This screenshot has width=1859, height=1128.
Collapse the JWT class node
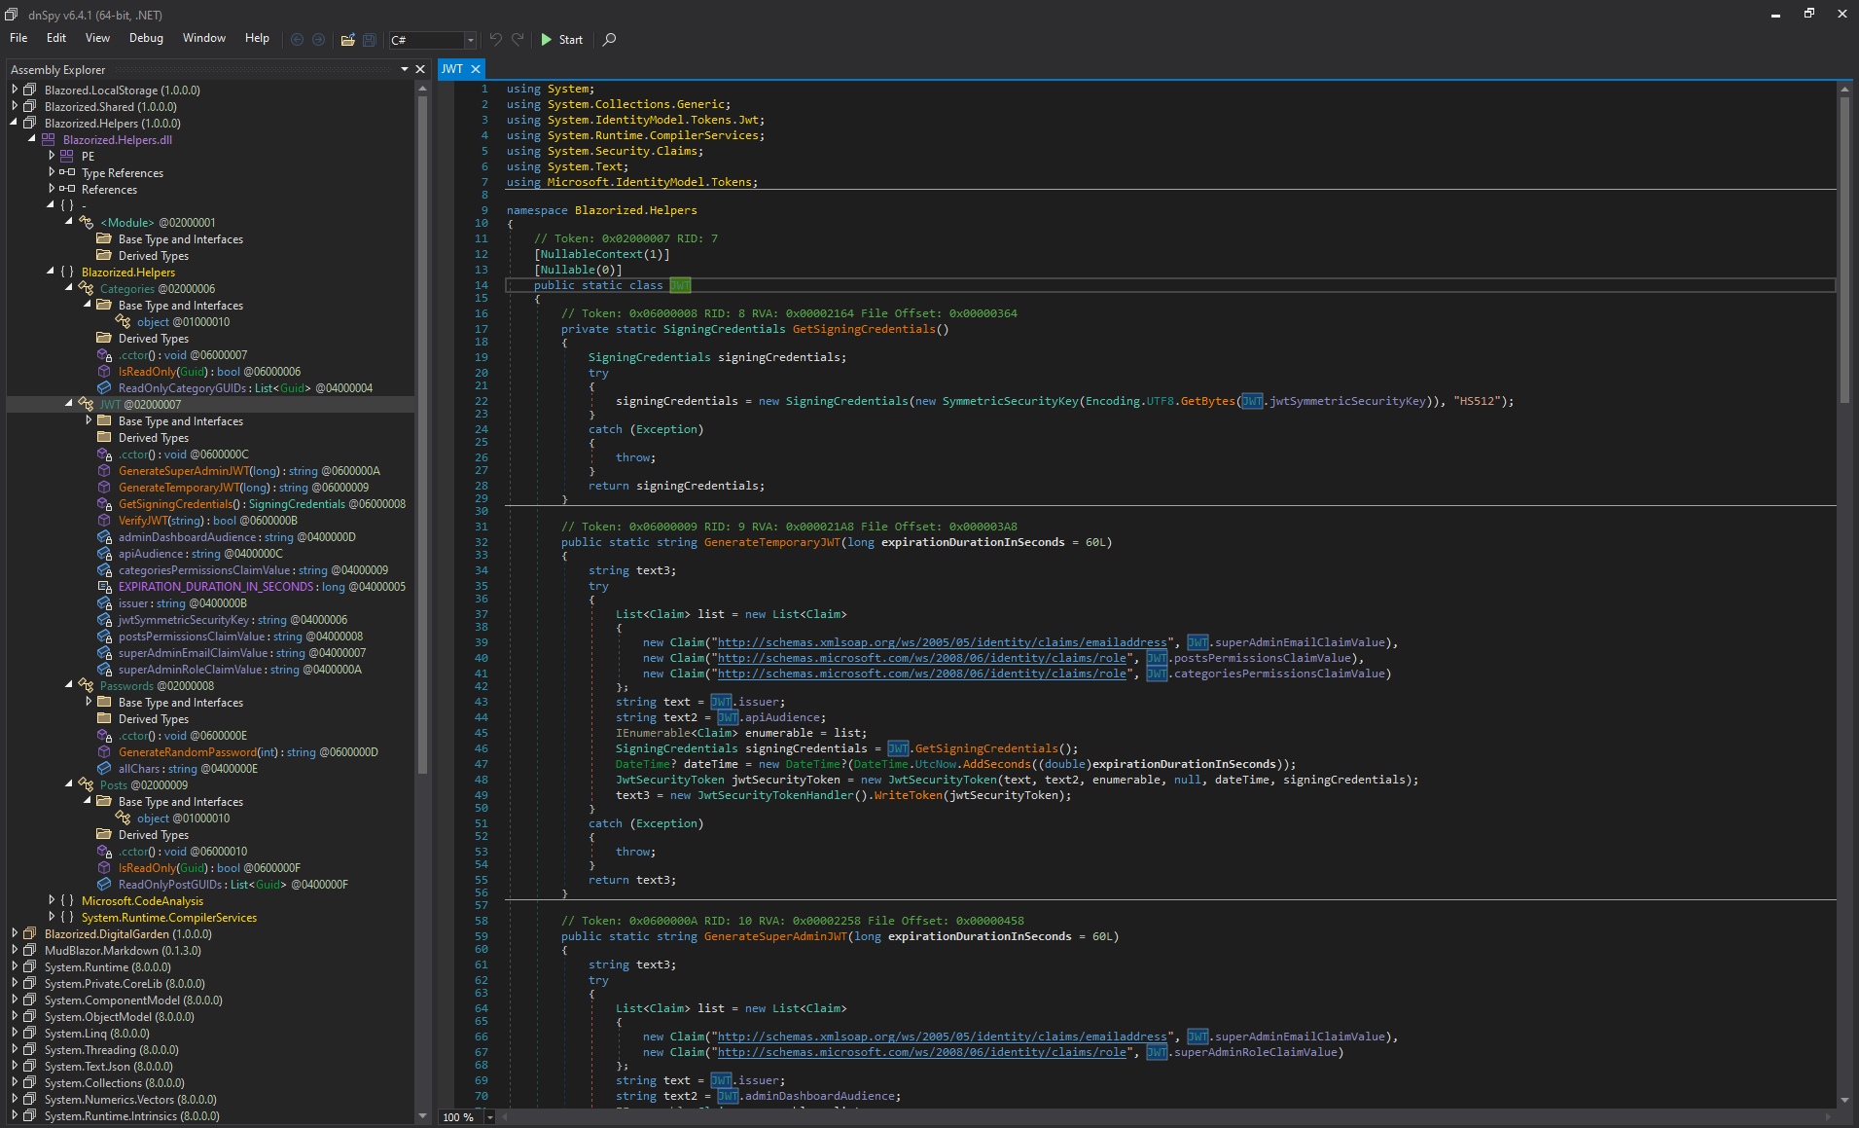click(x=70, y=404)
